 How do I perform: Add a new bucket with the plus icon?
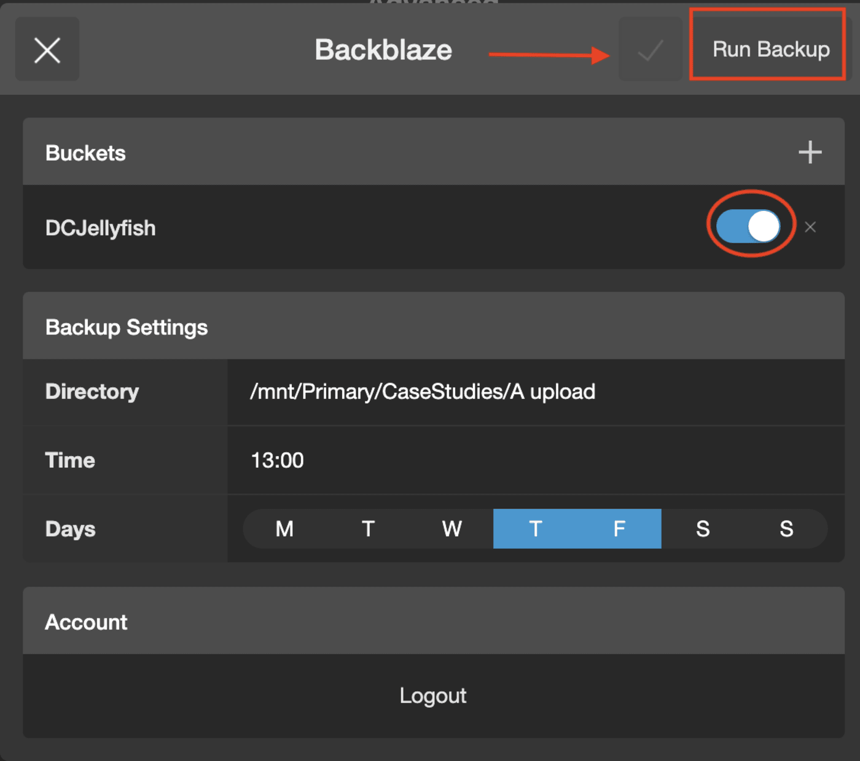pos(810,152)
